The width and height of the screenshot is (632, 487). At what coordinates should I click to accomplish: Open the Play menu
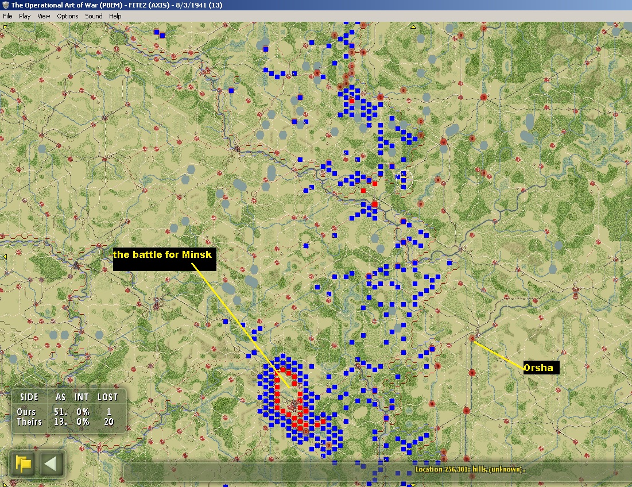click(25, 16)
